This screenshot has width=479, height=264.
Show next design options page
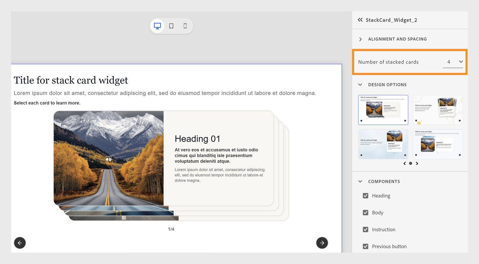pyautogui.click(x=417, y=163)
